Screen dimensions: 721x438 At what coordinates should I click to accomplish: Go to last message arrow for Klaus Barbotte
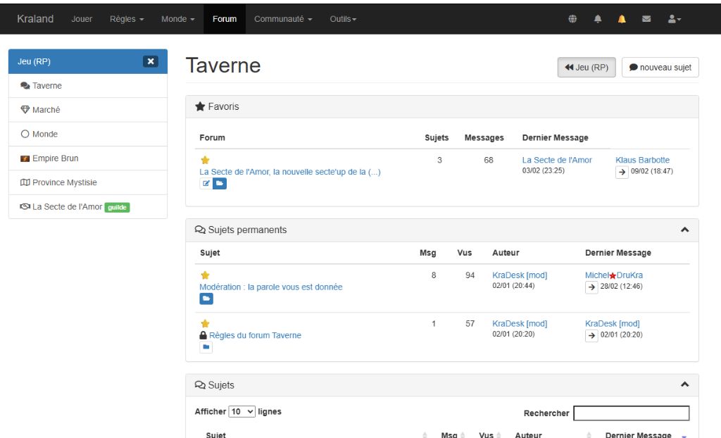point(622,172)
